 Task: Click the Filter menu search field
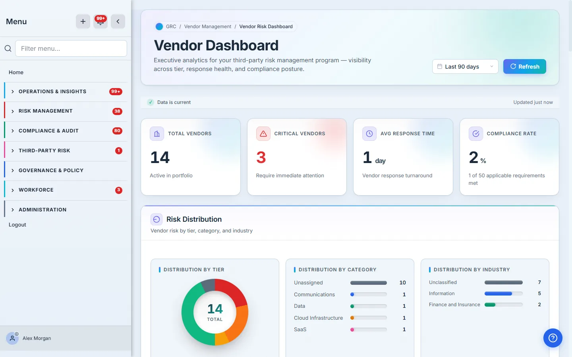pyautogui.click(x=71, y=48)
